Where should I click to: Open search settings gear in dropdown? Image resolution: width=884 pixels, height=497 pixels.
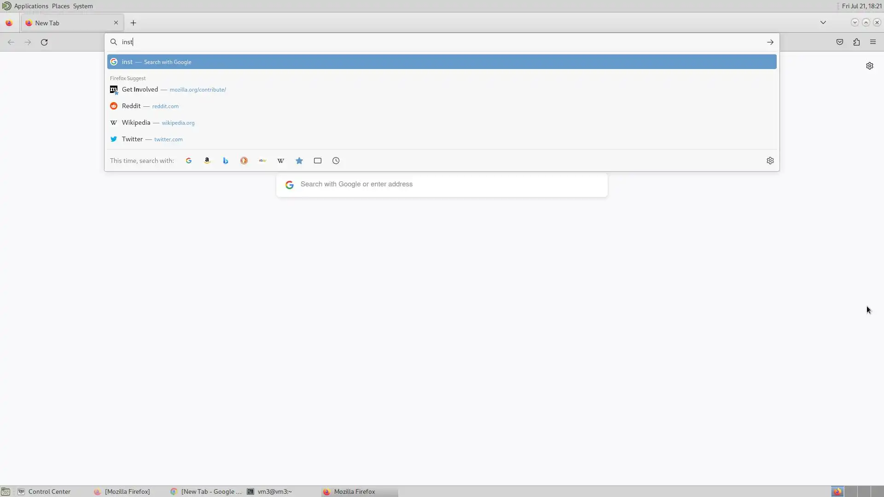[770, 161]
